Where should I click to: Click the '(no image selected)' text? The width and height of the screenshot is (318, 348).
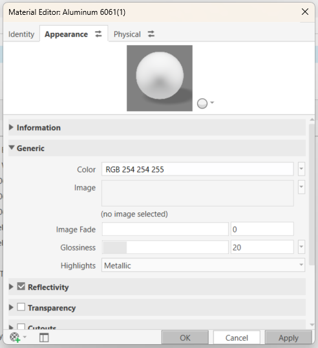click(134, 214)
